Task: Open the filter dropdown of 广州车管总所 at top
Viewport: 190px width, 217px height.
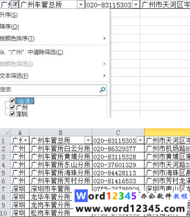Action: click(81, 5)
